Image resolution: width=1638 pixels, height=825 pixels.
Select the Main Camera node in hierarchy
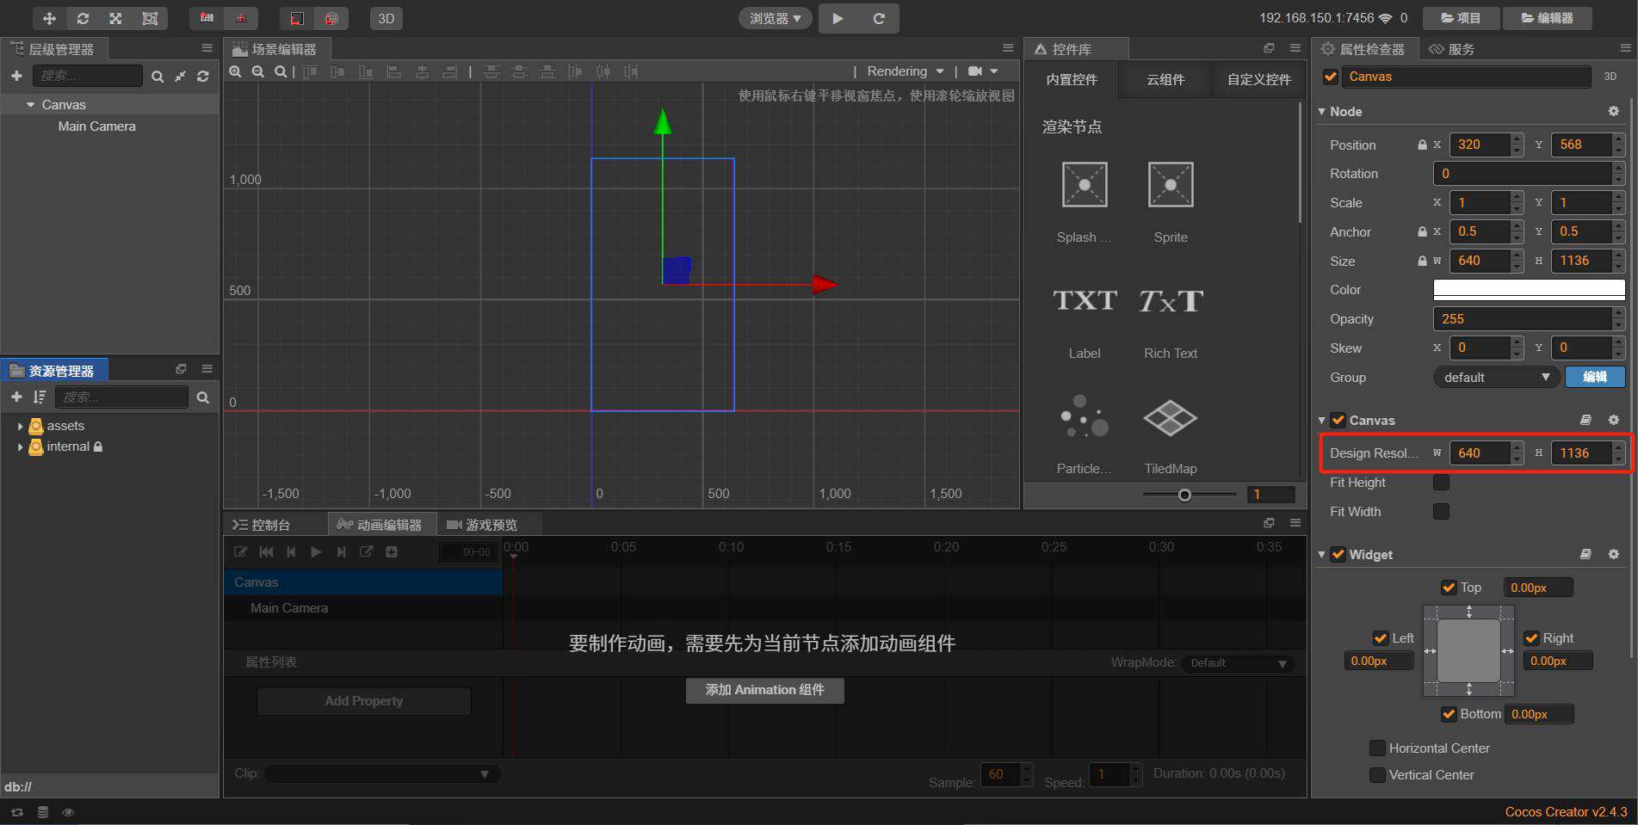[96, 126]
